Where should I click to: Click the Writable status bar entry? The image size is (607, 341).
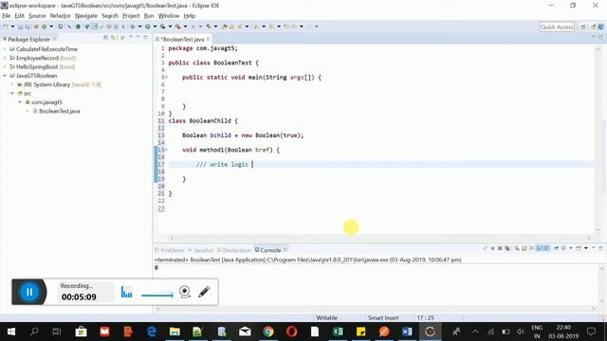pos(326,318)
